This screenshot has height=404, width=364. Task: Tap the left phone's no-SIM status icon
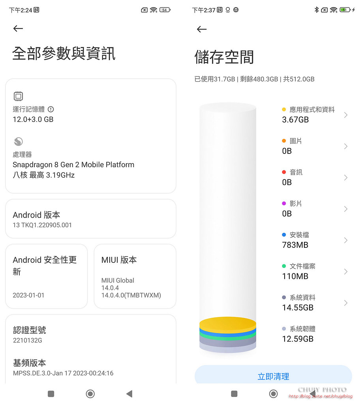tap(144, 10)
